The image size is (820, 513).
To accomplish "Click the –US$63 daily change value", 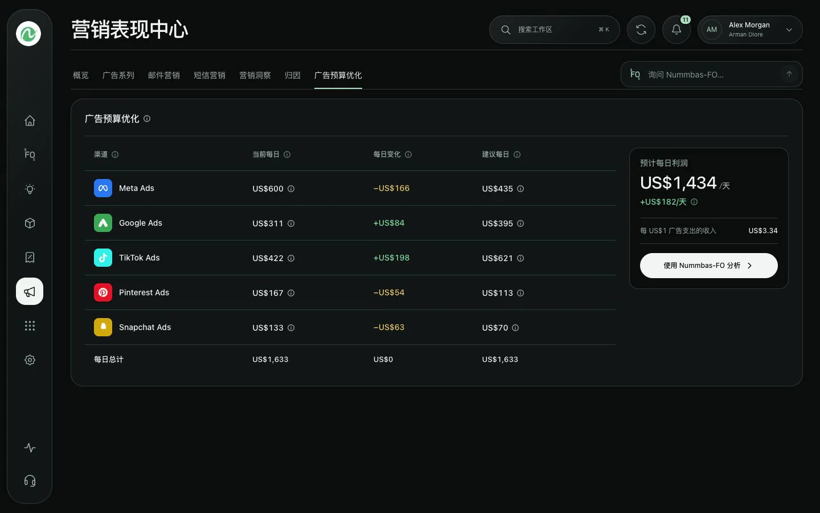I will (x=389, y=327).
